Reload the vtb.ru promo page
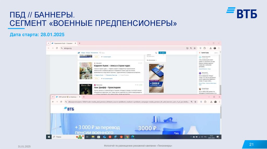The width and height of the screenshot is (267, 149). click(61, 102)
